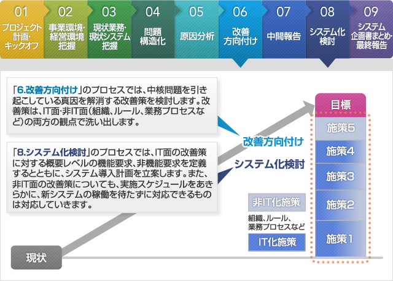393x281 pixels.
Task: Click the light-blue 改善方向付け label
Action: pos(273,141)
